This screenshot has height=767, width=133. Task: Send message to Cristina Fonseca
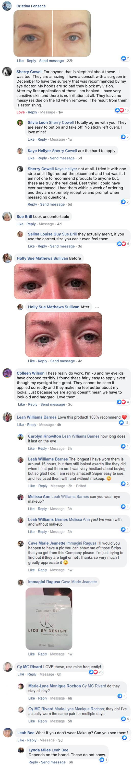(x=52, y=61)
